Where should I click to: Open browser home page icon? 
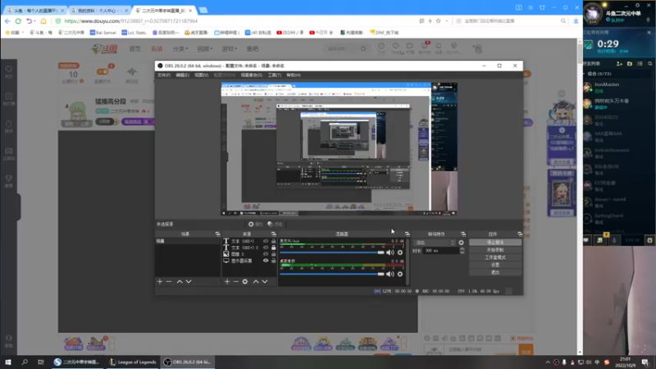click(43, 21)
